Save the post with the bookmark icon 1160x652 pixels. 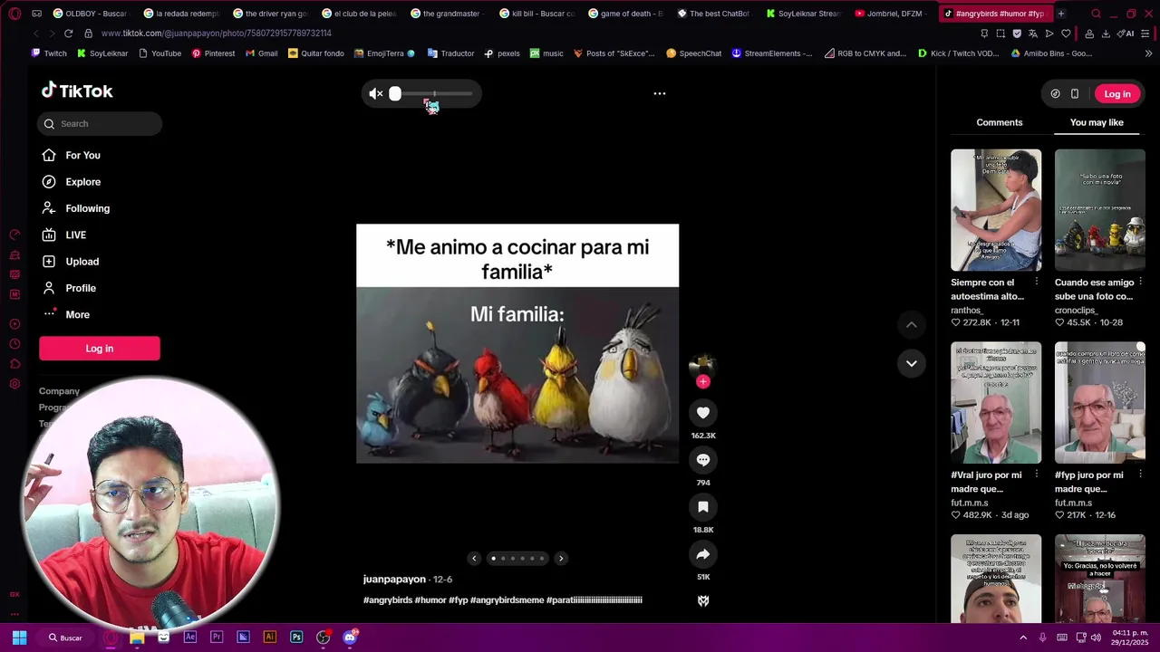click(702, 507)
